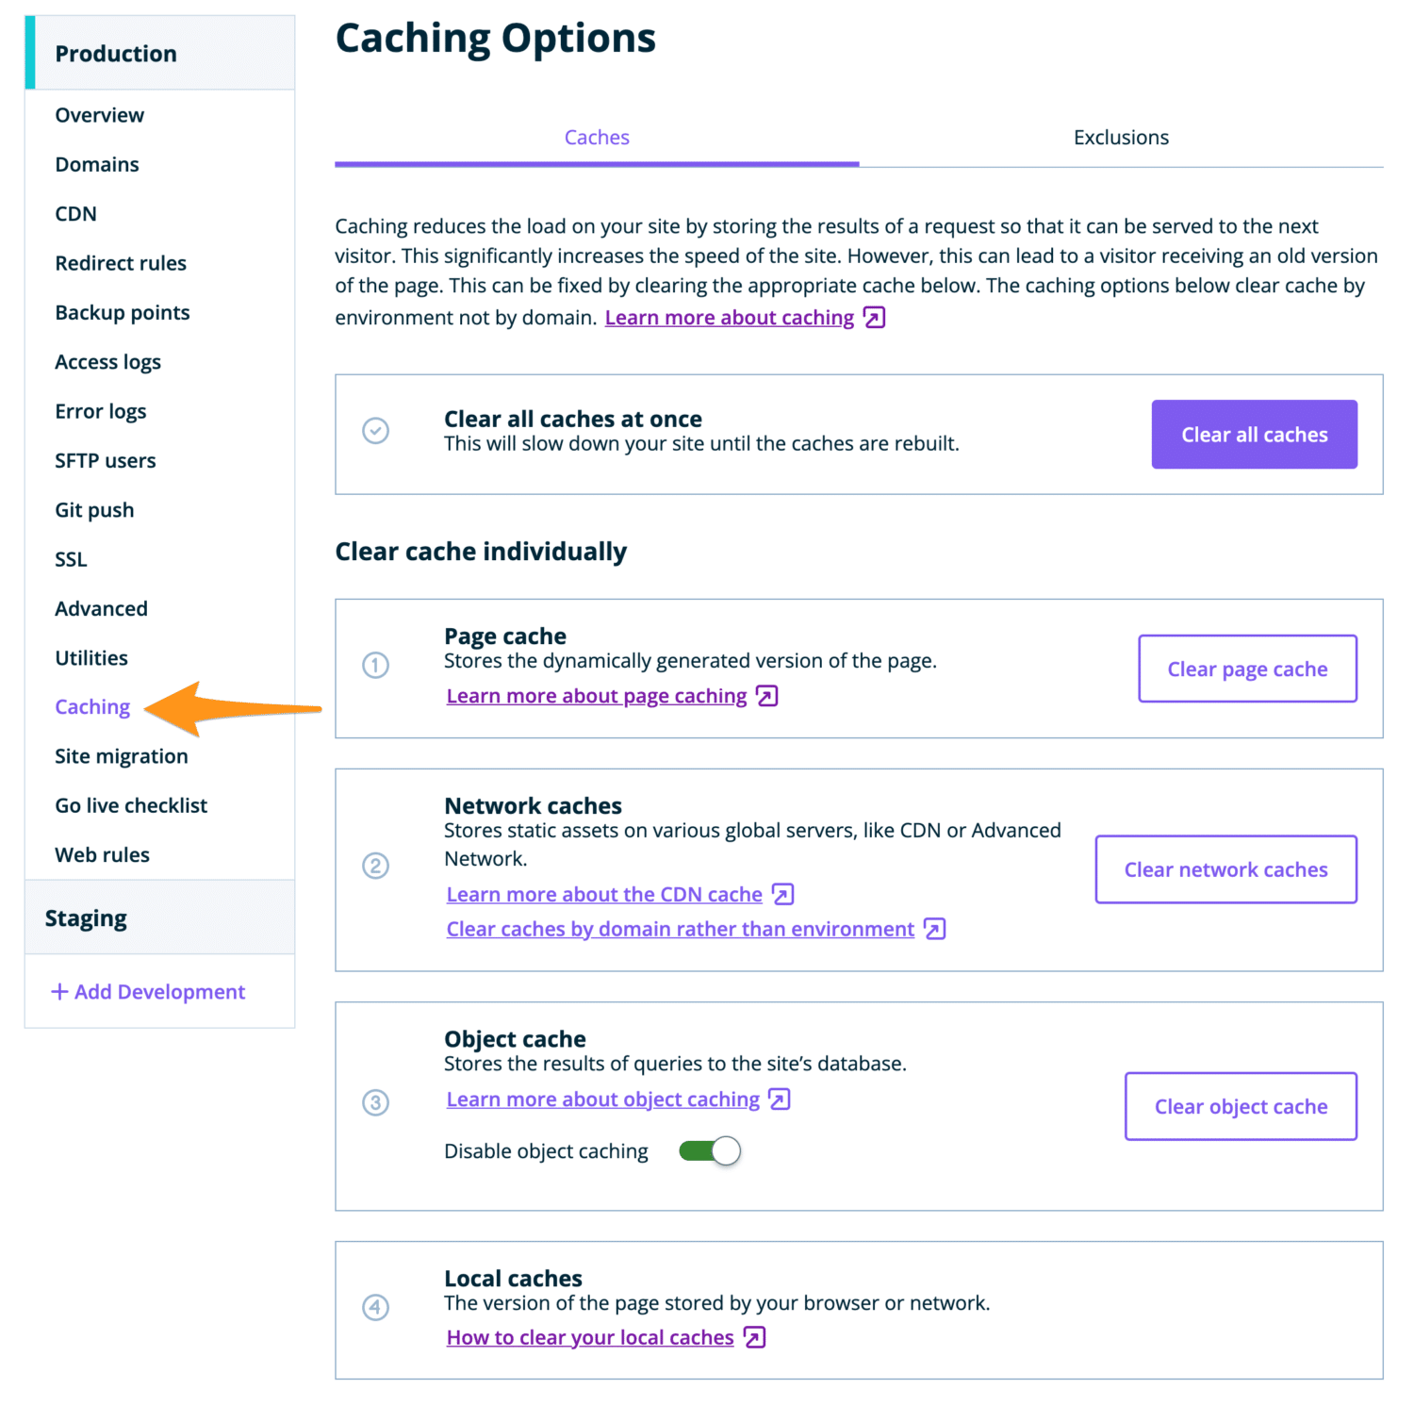This screenshot has height=1405, width=1414.
Task: Collapse the Production environment section
Action: click(x=116, y=54)
